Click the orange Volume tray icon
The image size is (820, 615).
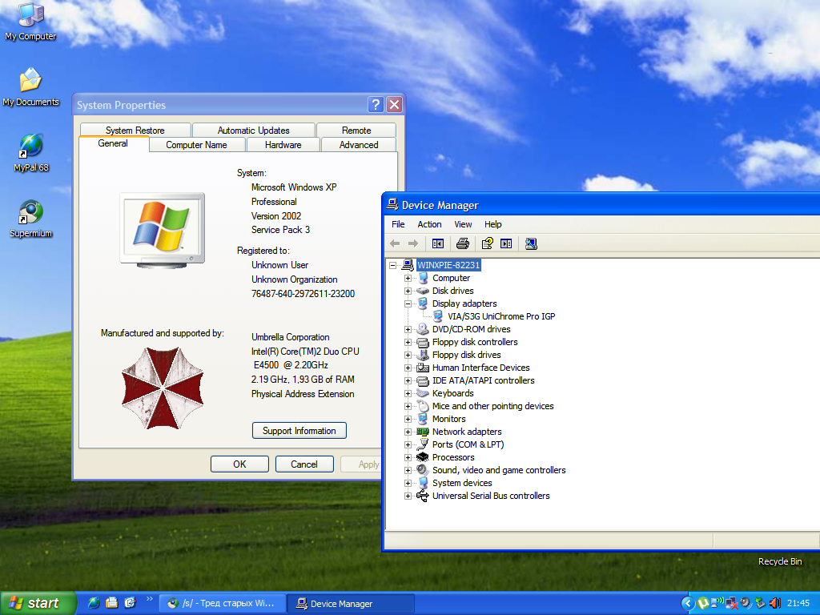(x=774, y=604)
